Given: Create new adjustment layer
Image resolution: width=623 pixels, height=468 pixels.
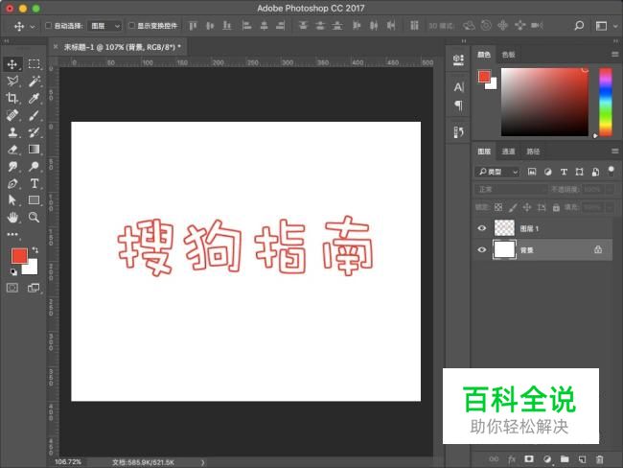Looking at the screenshot, I should pos(547,459).
